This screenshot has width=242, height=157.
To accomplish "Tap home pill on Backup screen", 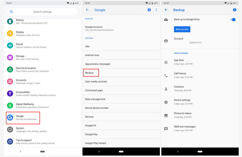I will click(200, 152).
